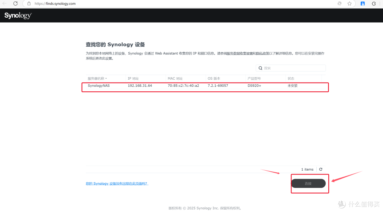The height and width of the screenshot is (212, 383).
Task: Click OS version 7.2.1-69057
Action: click(218, 86)
